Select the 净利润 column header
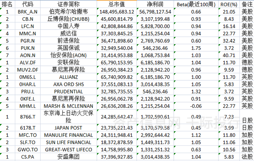Screen dimensions: 254x161 click(155, 4)
